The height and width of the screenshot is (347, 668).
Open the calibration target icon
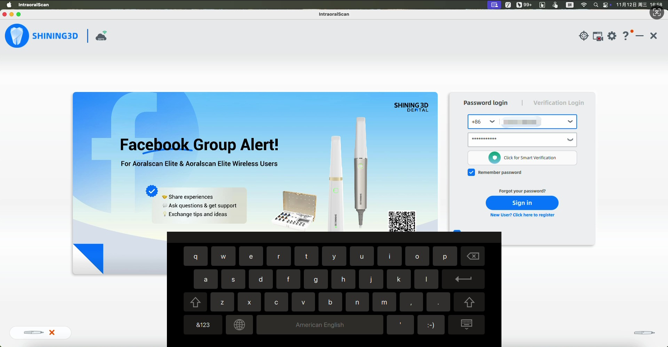[x=584, y=36]
